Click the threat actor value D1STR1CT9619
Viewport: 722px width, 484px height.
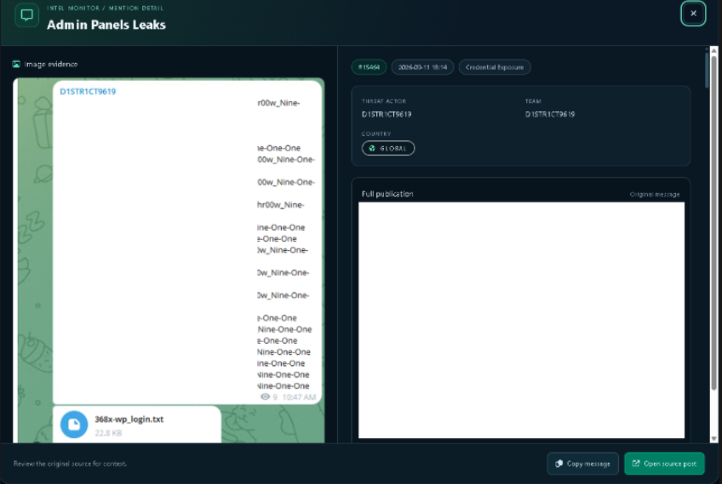coord(387,114)
